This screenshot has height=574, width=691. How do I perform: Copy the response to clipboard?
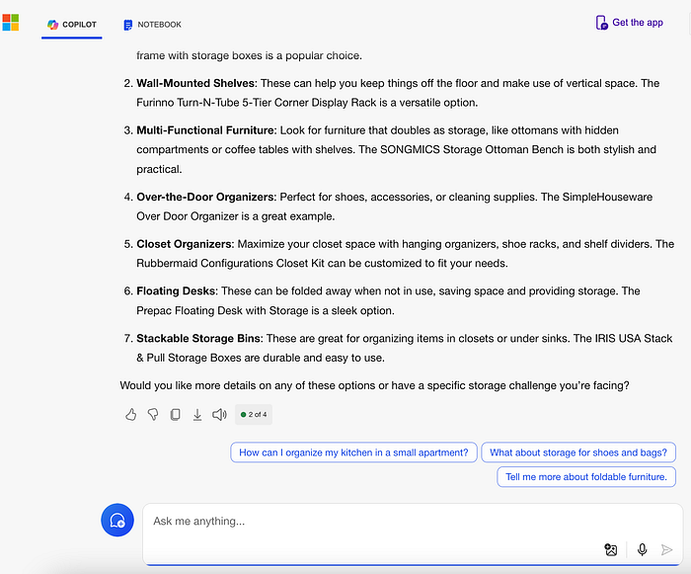click(x=175, y=414)
